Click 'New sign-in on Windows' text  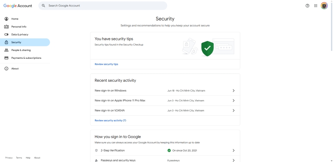[x=110, y=90]
